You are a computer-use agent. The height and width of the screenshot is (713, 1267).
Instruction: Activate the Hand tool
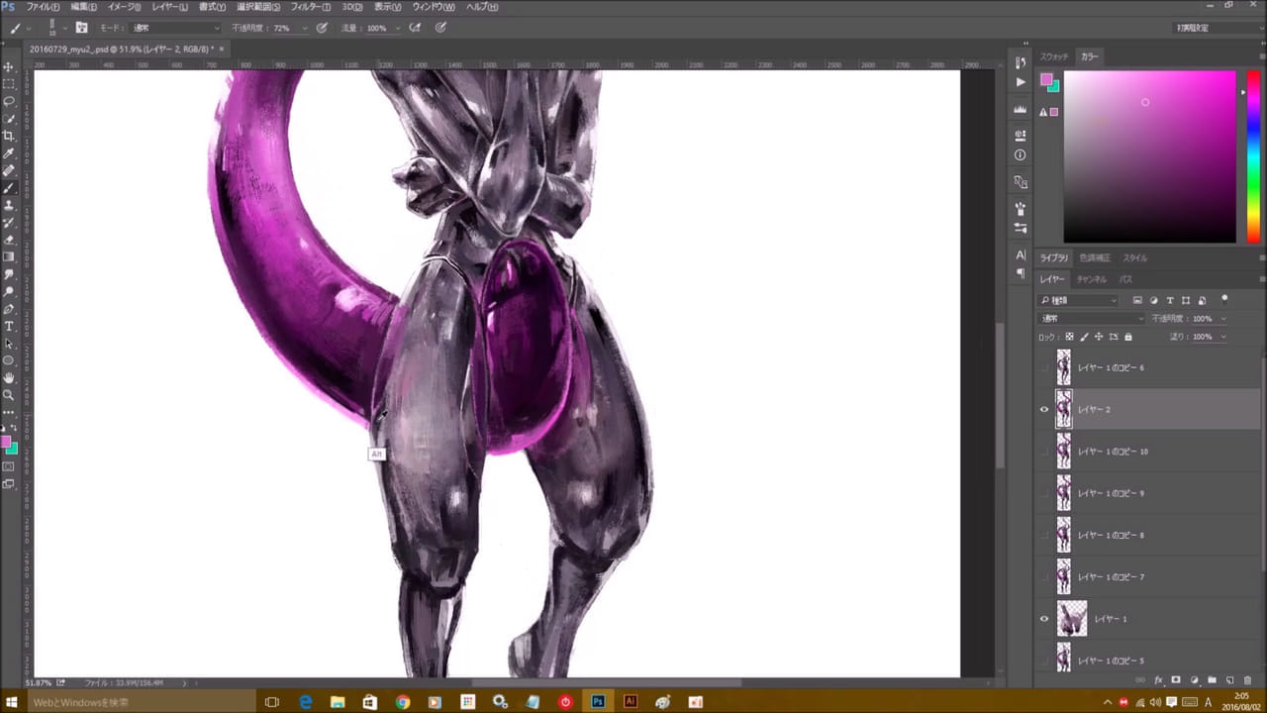click(x=9, y=377)
